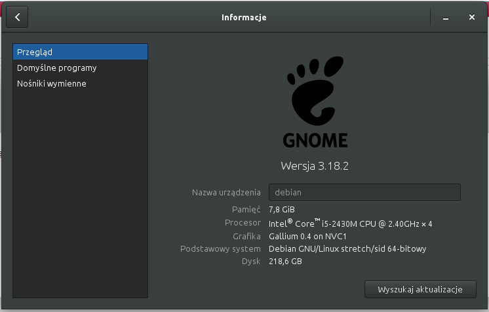Select the 7,8 GiB memory value
Screen dimensions: 489x312
point(282,209)
